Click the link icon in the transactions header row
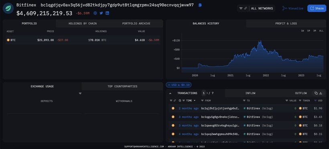Viewport: 329px width, 149px height. 175,101
